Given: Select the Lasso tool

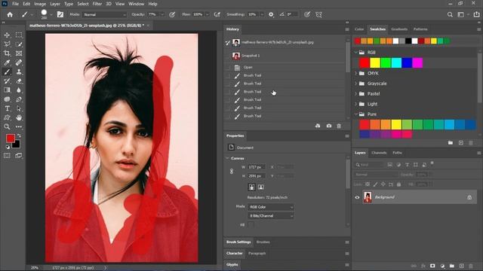Looking at the screenshot, I should [7, 44].
